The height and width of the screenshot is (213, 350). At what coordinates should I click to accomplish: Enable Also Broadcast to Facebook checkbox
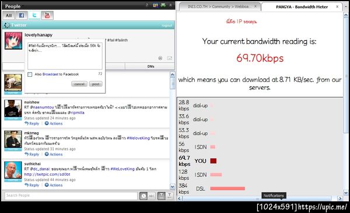pos(30,74)
